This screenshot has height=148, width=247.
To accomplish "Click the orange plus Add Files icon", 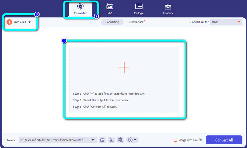I will 9,22.
